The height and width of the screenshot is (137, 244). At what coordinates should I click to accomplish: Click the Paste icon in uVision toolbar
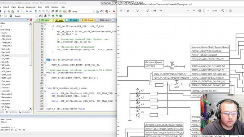[x=13, y=11]
